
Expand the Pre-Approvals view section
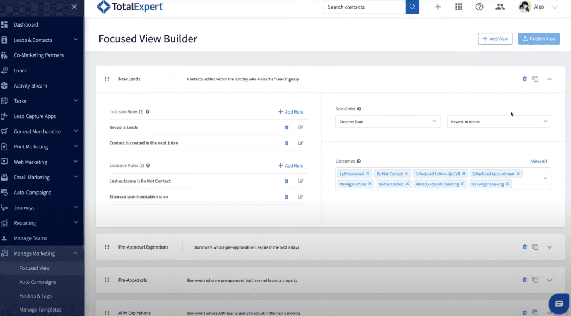[x=549, y=280]
